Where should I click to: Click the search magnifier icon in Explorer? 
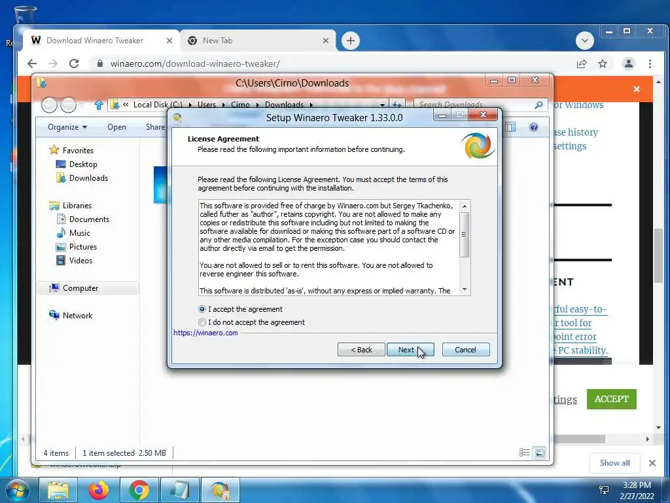(x=539, y=105)
